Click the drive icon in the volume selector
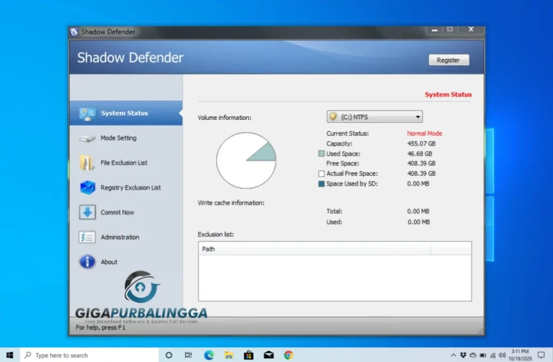The width and height of the screenshot is (553, 362). coord(334,116)
